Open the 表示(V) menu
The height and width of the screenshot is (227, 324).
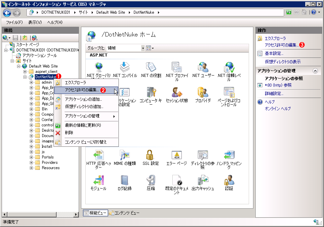(x=35, y=22)
